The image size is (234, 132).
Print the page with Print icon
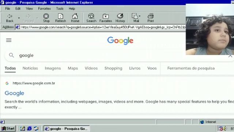coord(150,18)
